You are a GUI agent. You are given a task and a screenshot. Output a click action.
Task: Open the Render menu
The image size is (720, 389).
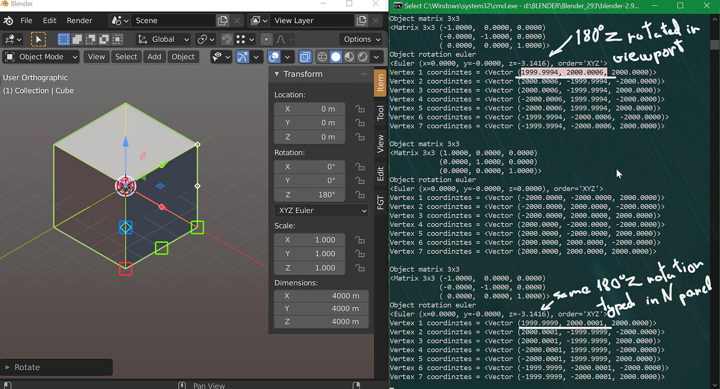point(79,21)
